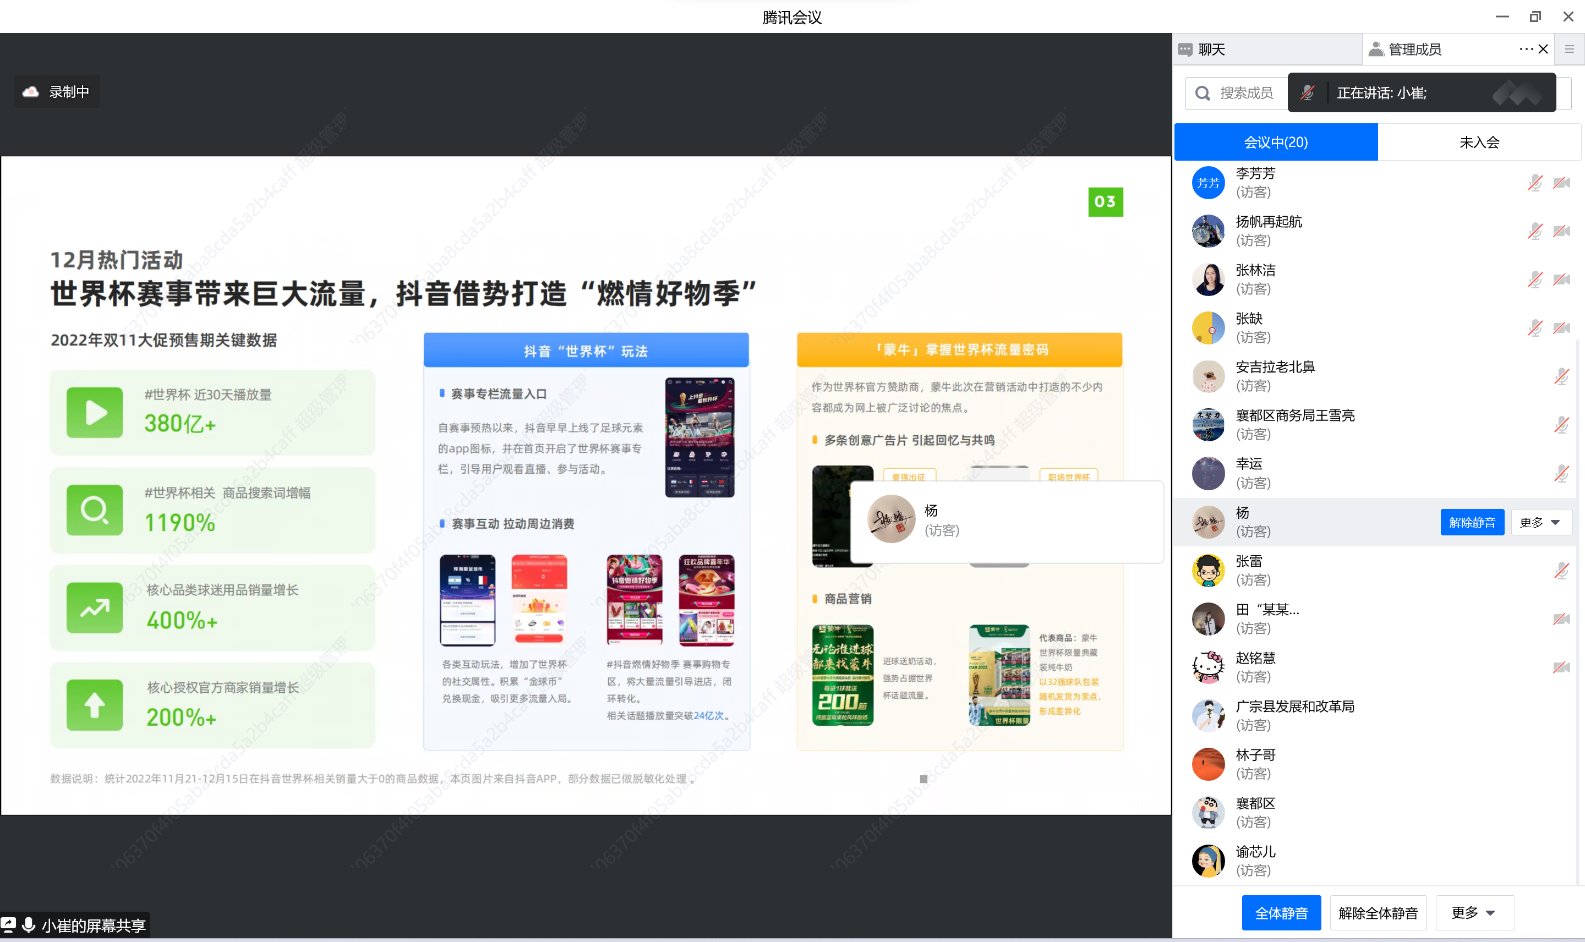Open the hamburger menu icon

coord(1569,50)
